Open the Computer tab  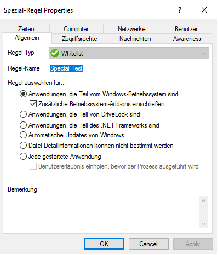(x=76, y=28)
